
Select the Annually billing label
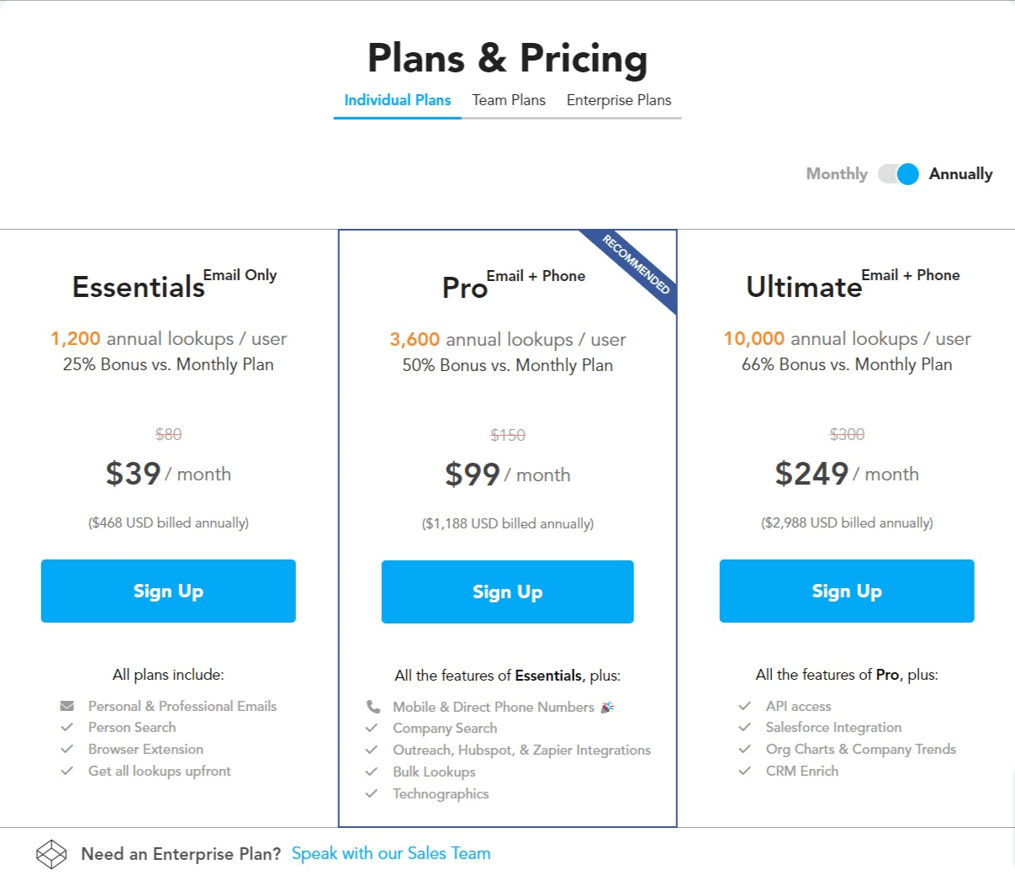click(x=960, y=174)
